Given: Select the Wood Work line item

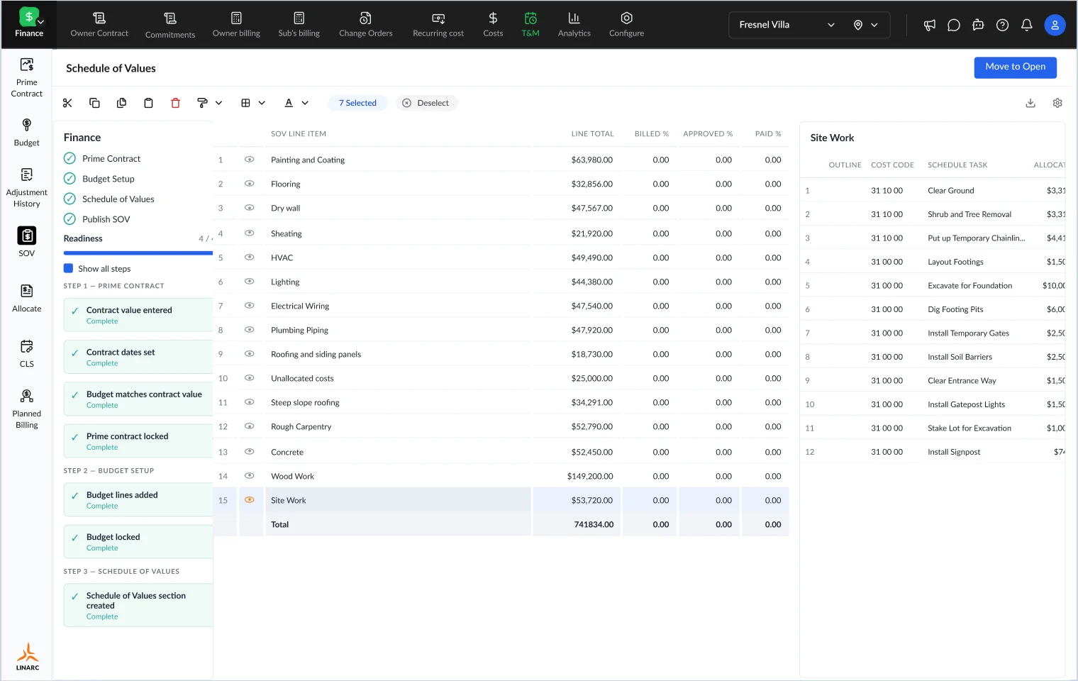Looking at the screenshot, I should pos(292,476).
